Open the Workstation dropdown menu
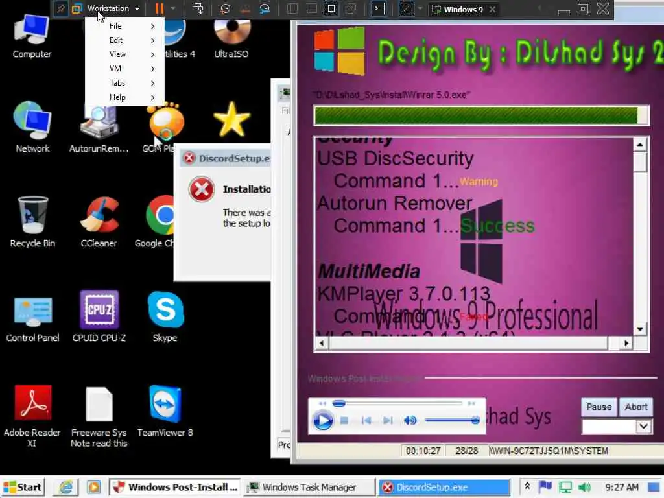664x498 pixels. click(113, 8)
